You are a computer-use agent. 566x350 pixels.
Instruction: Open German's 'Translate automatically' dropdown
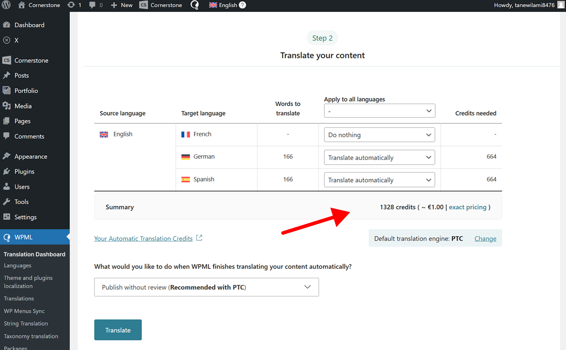(x=379, y=157)
